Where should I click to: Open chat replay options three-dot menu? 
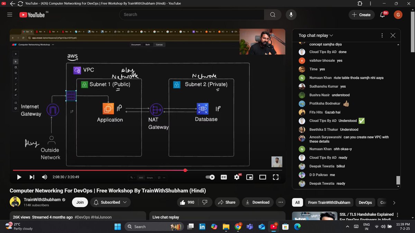tap(382, 35)
